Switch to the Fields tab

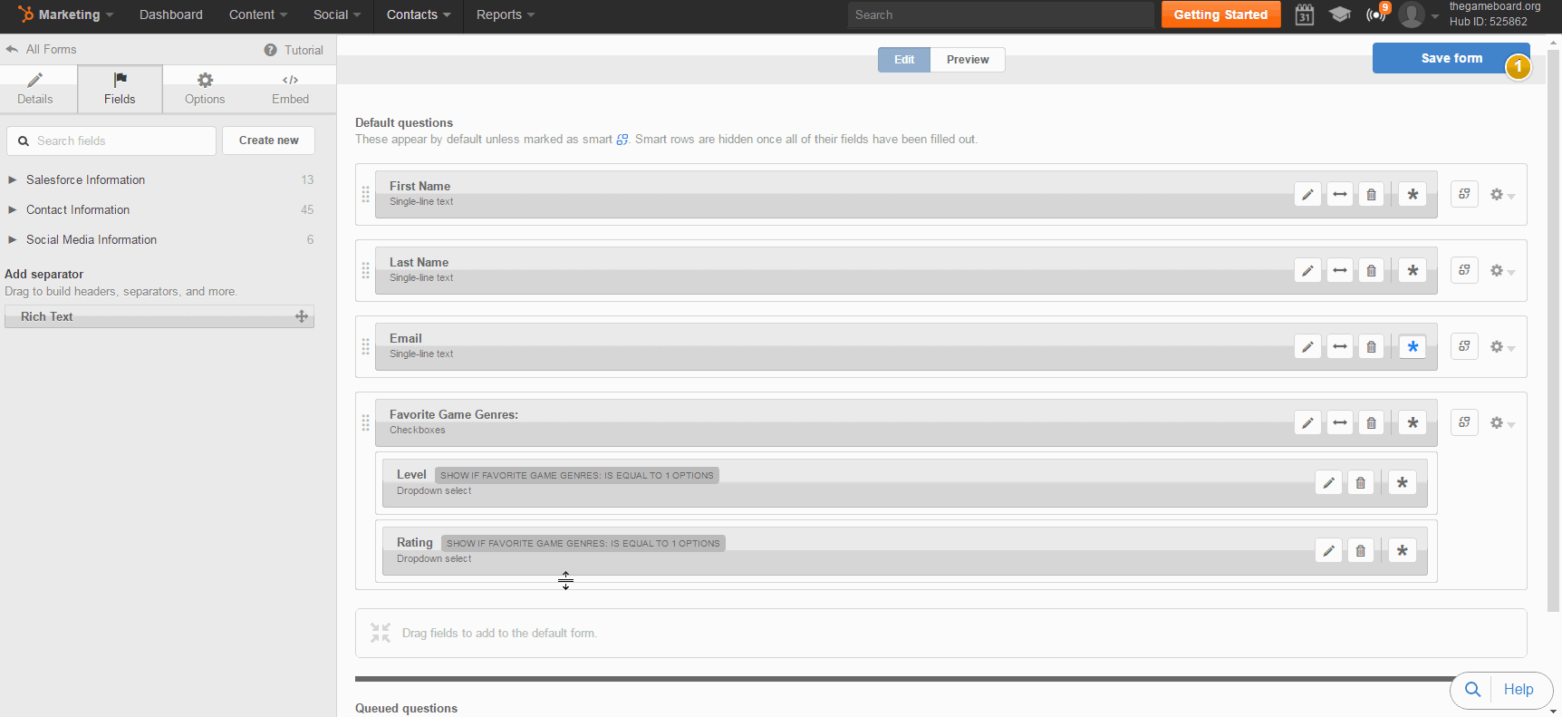tap(120, 89)
